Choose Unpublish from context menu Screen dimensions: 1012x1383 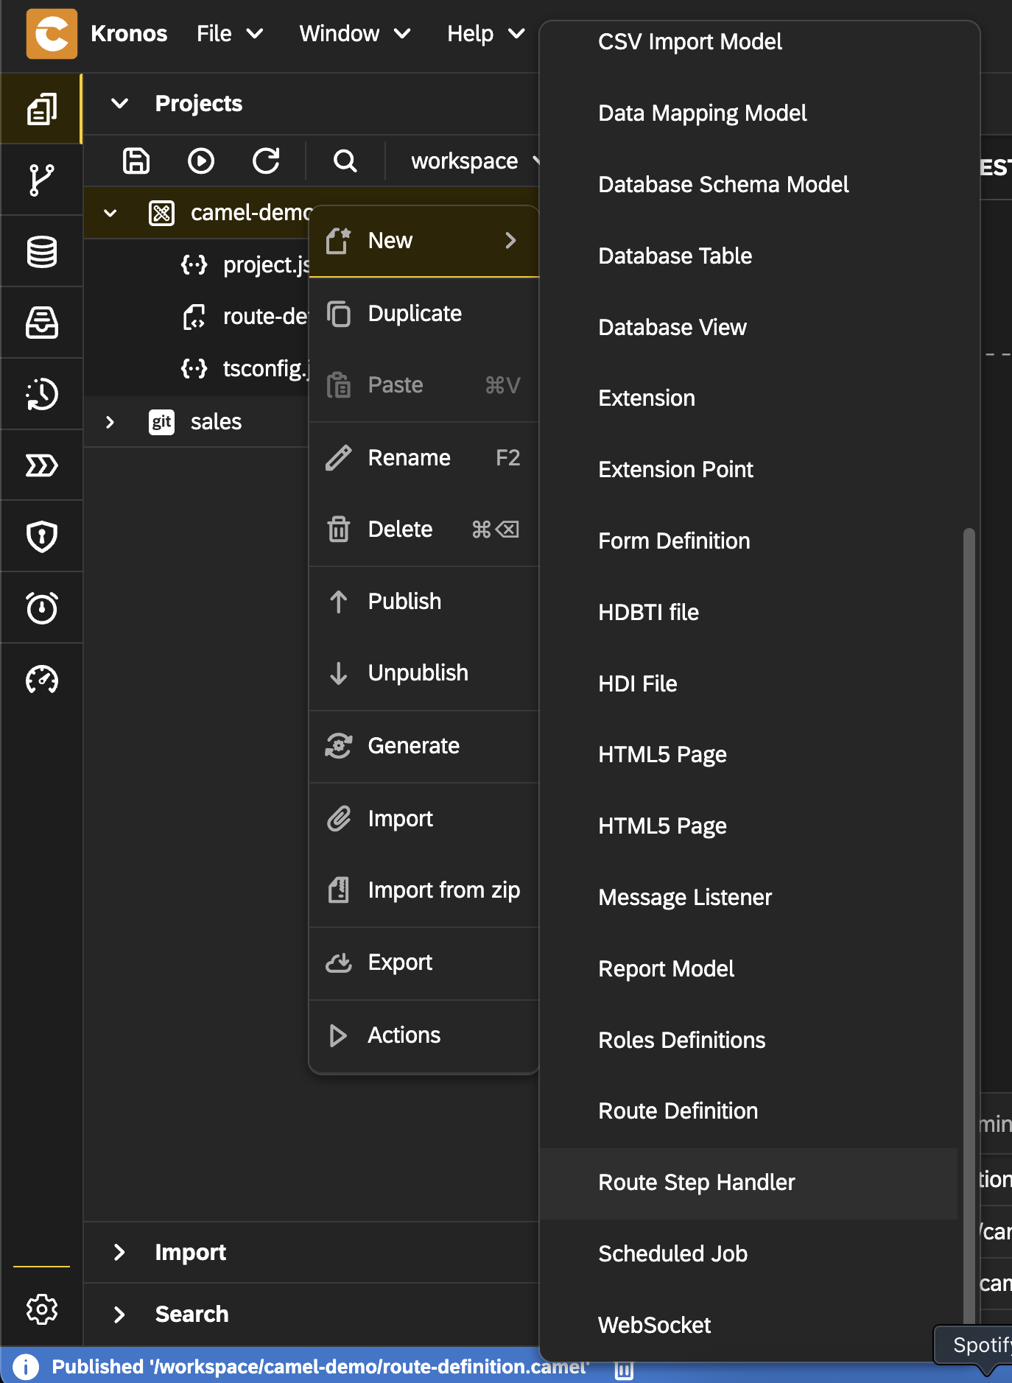(x=424, y=673)
